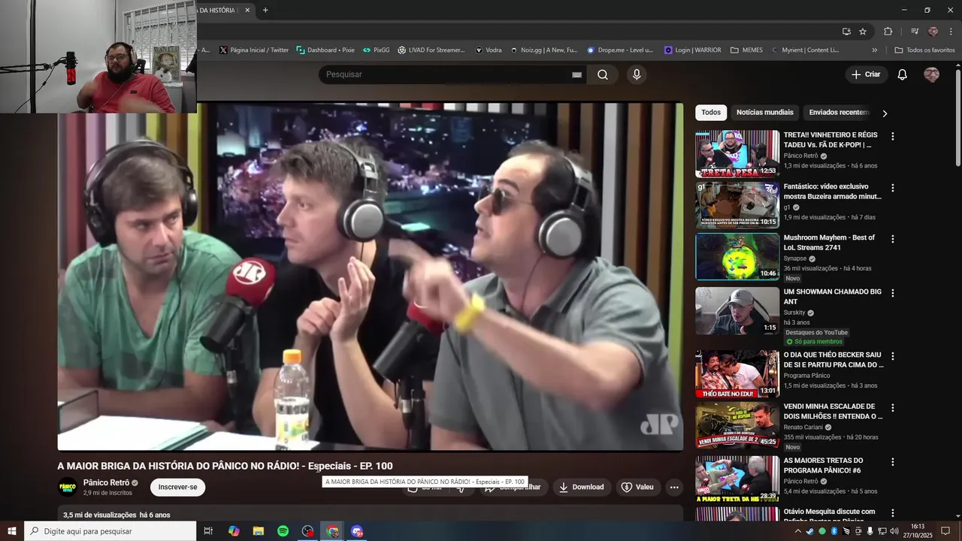
Task: Open Noiz.gg bookmark
Action: pyautogui.click(x=543, y=50)
